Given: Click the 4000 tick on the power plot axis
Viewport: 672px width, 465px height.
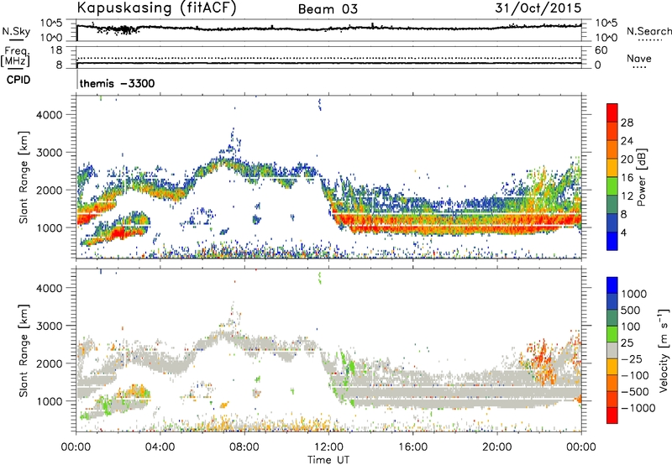Looking at the screenshot, I should 49,115.
